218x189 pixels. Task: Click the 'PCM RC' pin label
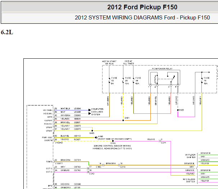pyautogui.click(x=48, y=124)
